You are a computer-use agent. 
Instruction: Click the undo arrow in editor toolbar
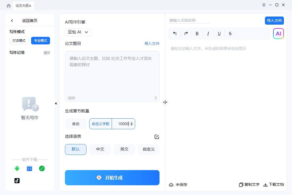(x=175, y=34)
